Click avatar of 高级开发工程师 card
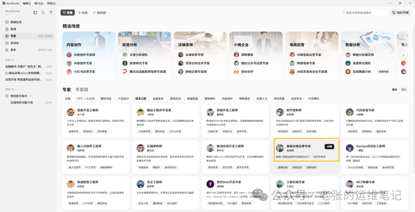 (x=71, y=112)
